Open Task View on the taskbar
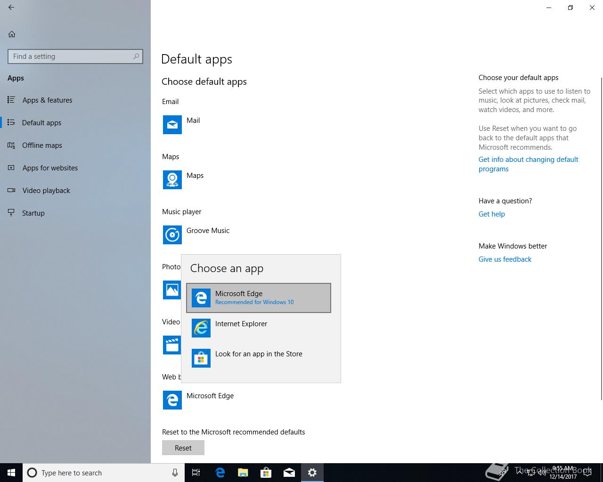This screenshot has width=603, height=482. 196,473
